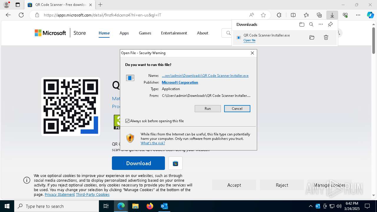Image resolution: width=377 pixels, height=212 pixels.
Task: Close the QR Code Scanner browser tab
Action: (x=90, y=5)
